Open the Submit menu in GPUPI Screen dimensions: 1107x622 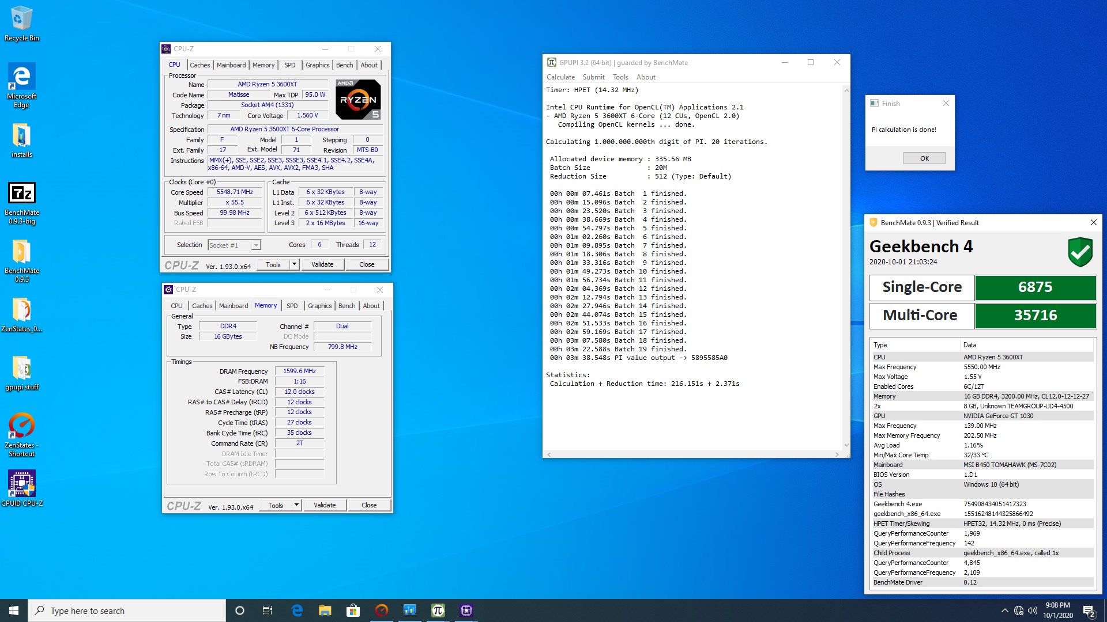coord(593,77)
